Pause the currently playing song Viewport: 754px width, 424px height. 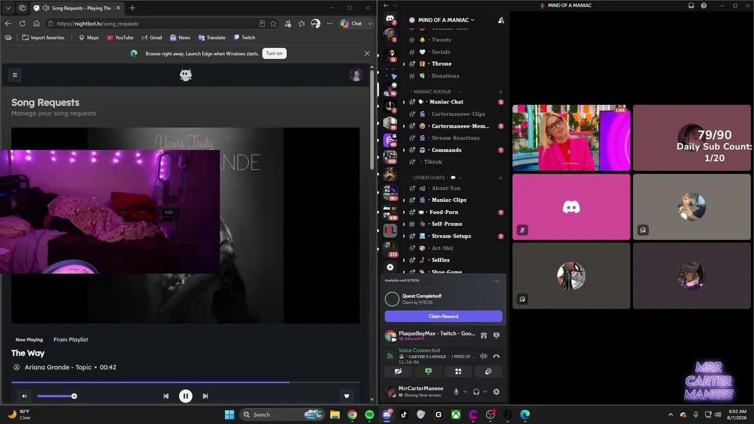click(x=186, y=396)
